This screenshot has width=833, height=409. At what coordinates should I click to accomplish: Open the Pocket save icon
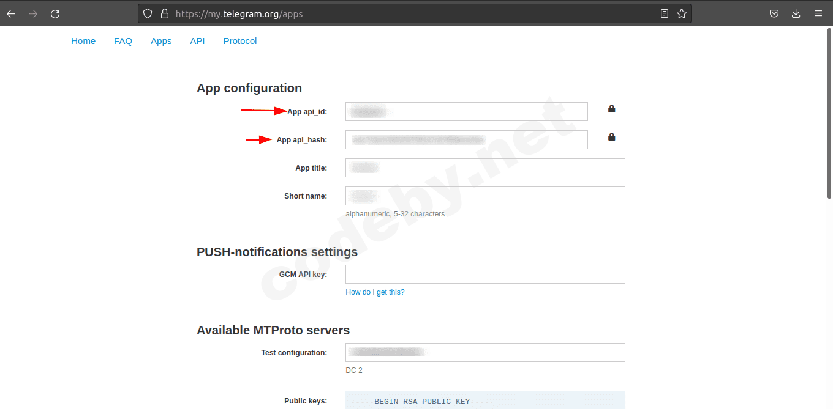click(774, 13)
